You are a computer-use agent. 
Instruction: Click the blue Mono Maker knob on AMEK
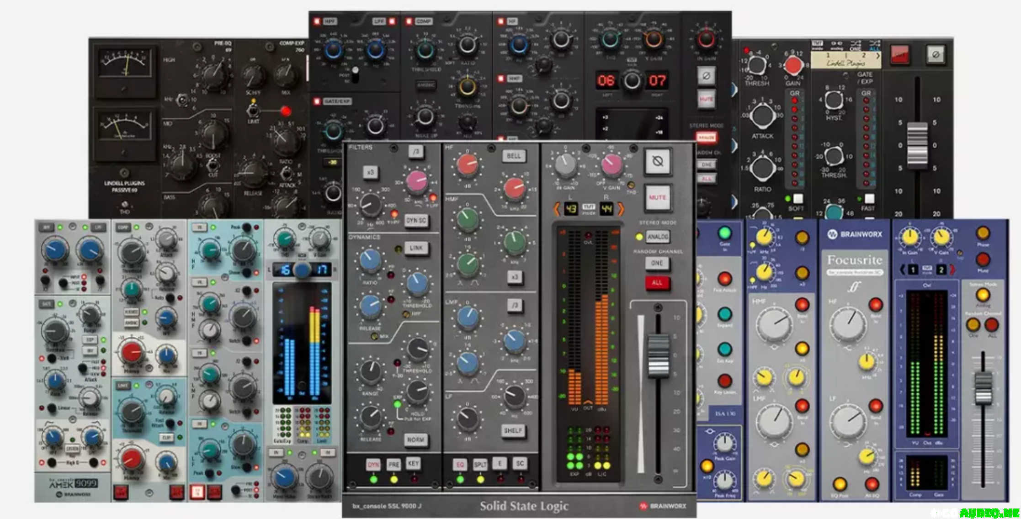[284, 477]
